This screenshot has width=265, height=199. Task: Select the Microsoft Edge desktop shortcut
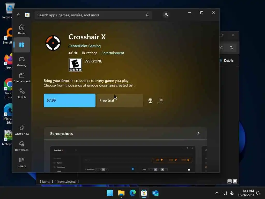tap(8, 114)
